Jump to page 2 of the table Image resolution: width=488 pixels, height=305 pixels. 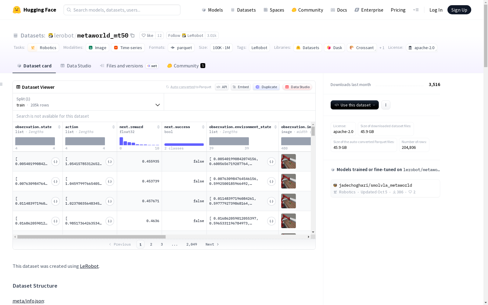[x=151, y=244]
